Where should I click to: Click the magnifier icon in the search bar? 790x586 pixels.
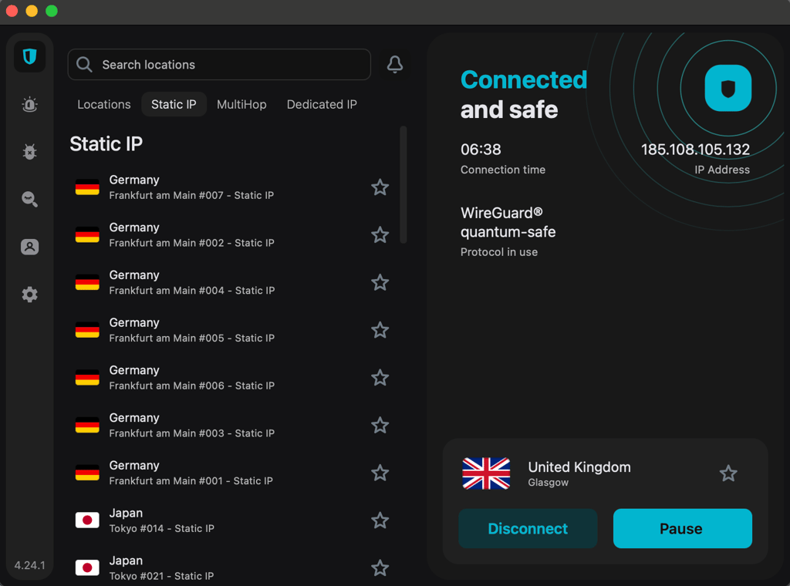tap(84, 65)
